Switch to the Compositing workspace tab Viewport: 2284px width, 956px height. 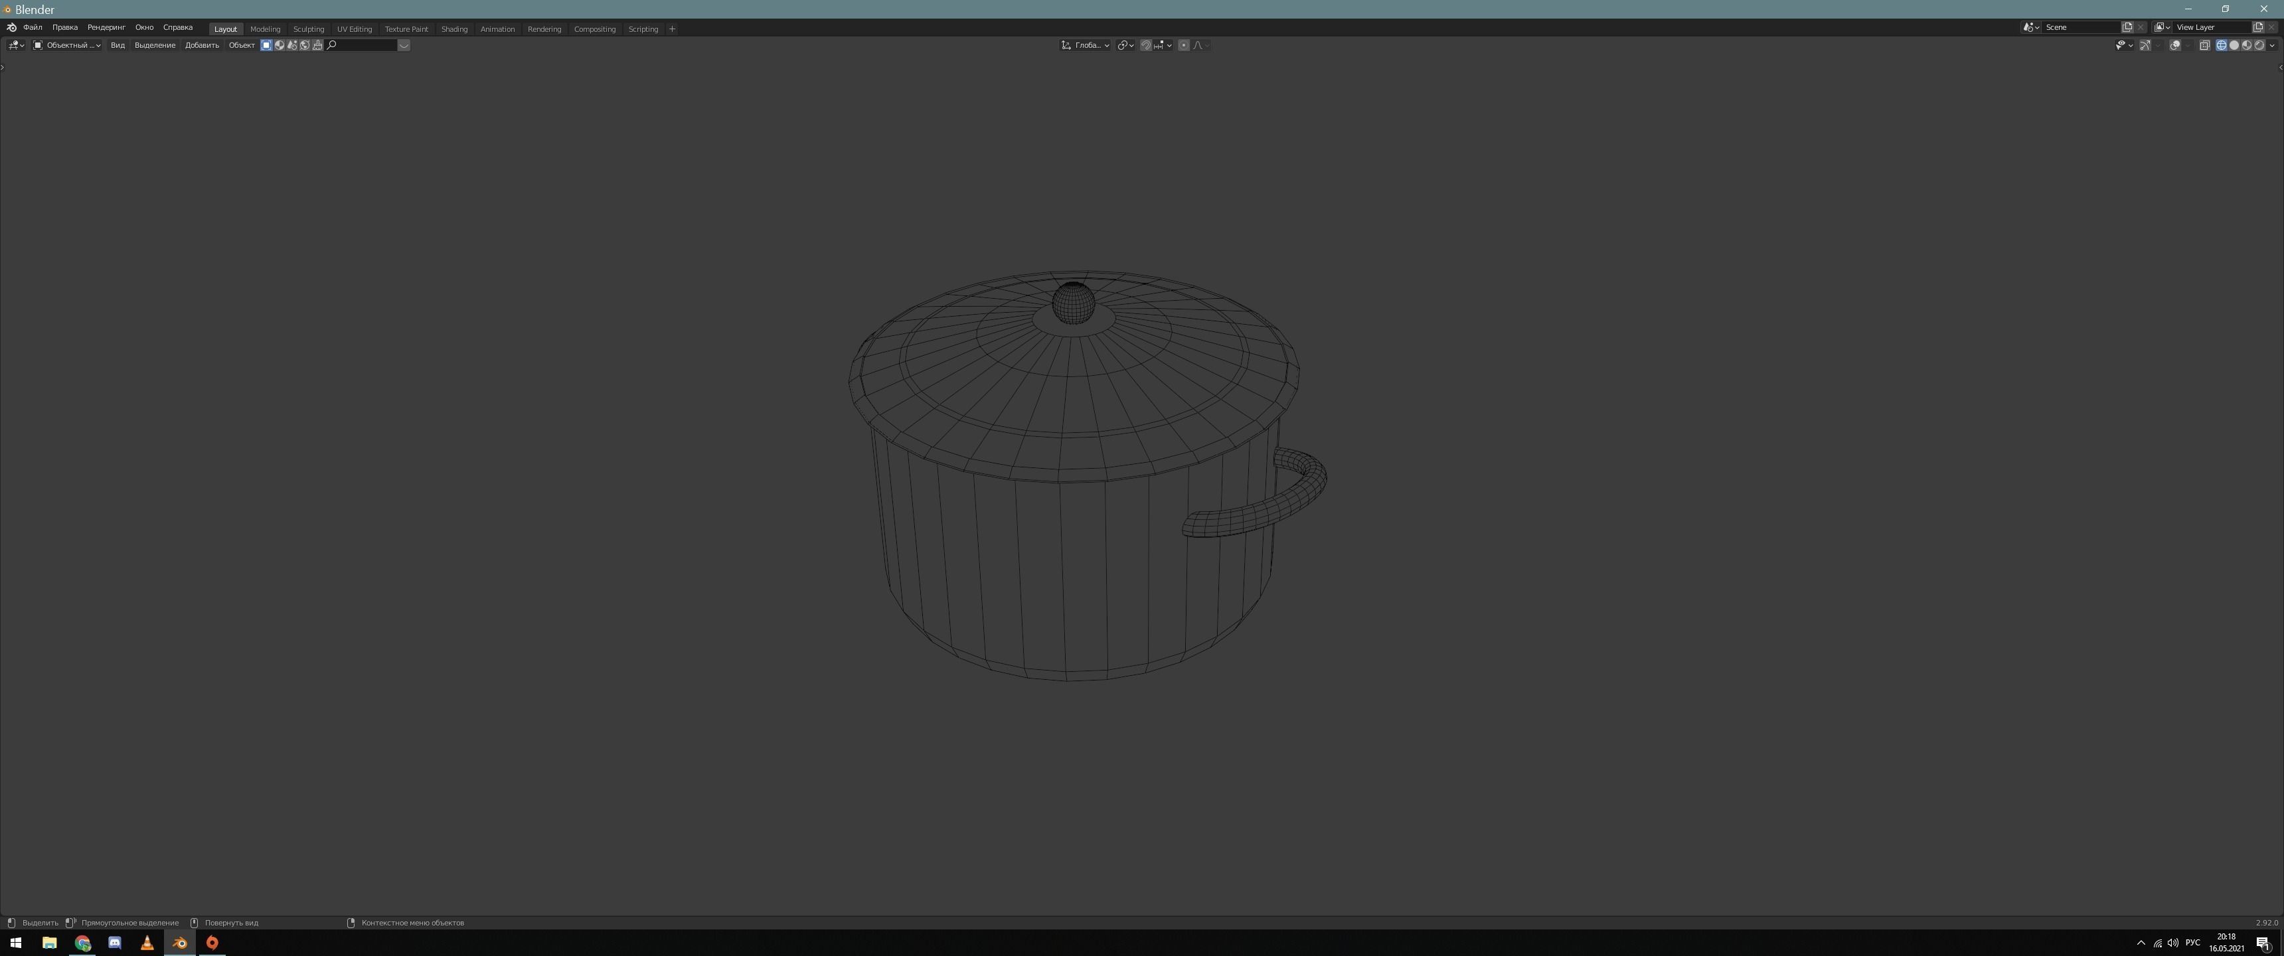point(595,29)
